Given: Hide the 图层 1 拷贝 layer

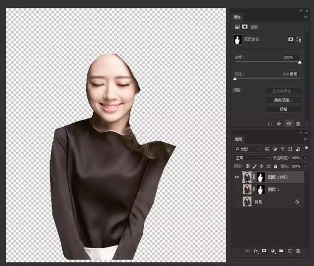Looking at the screenshot, I should (236, 177).
